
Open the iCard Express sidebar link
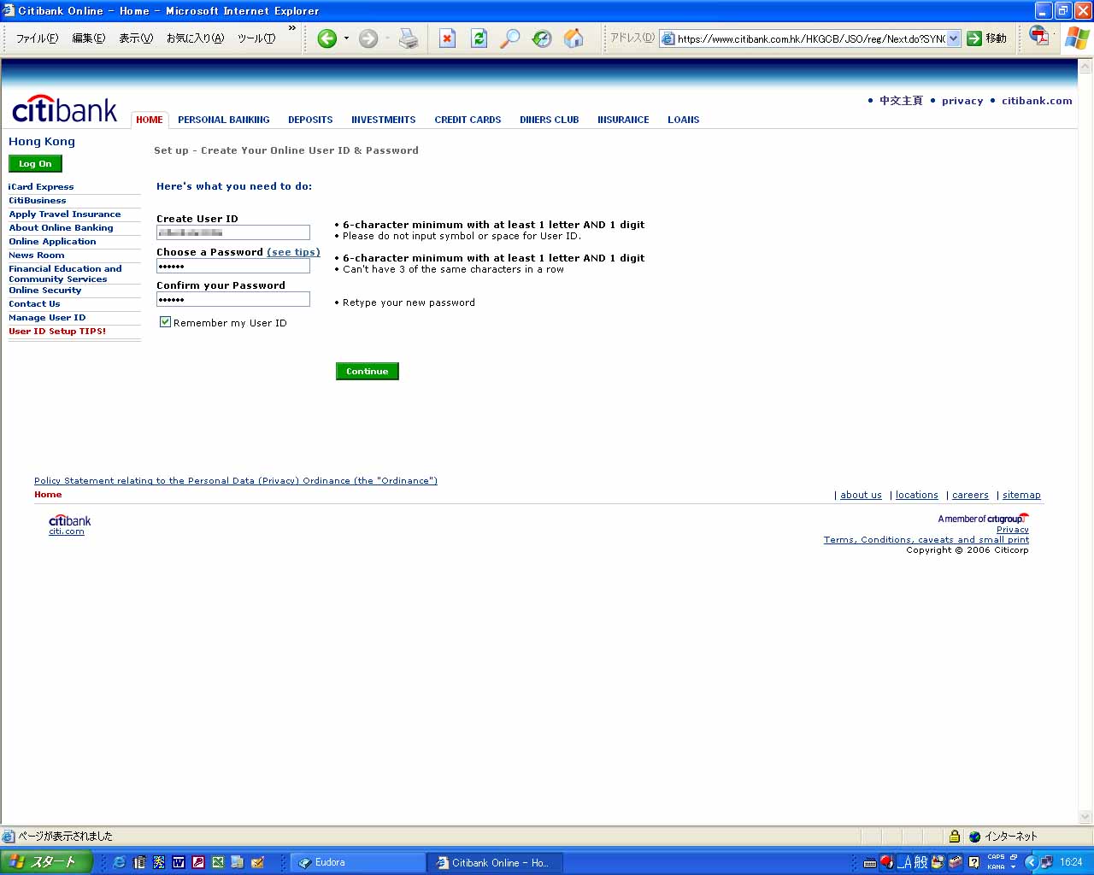pos(41,186)
